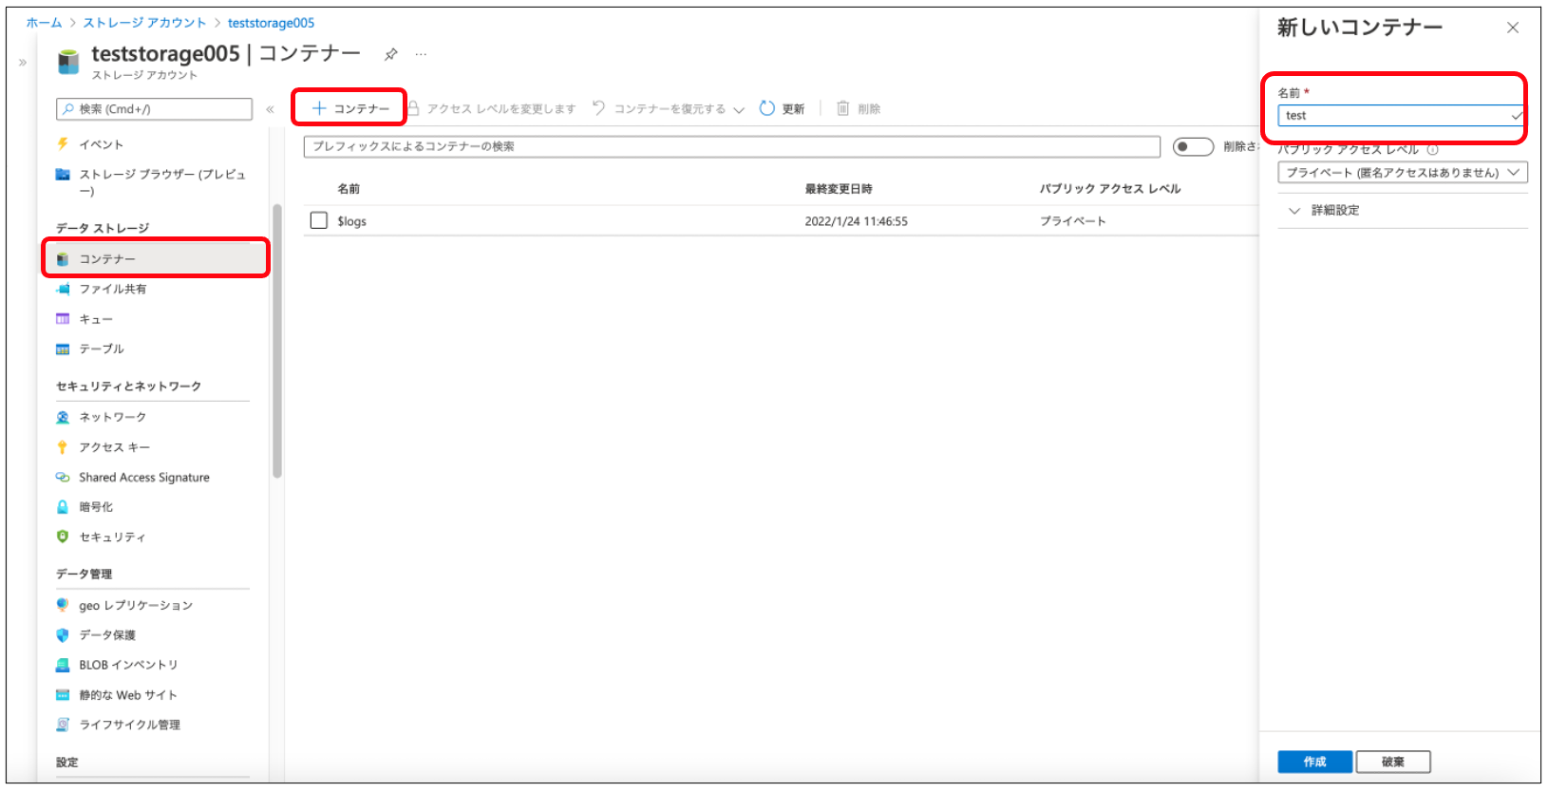Image resolution: width=1548 pixels, height=792 pixels.
Task: Click 削除 trash button in toolbar
Action: (x=859, y=109)
